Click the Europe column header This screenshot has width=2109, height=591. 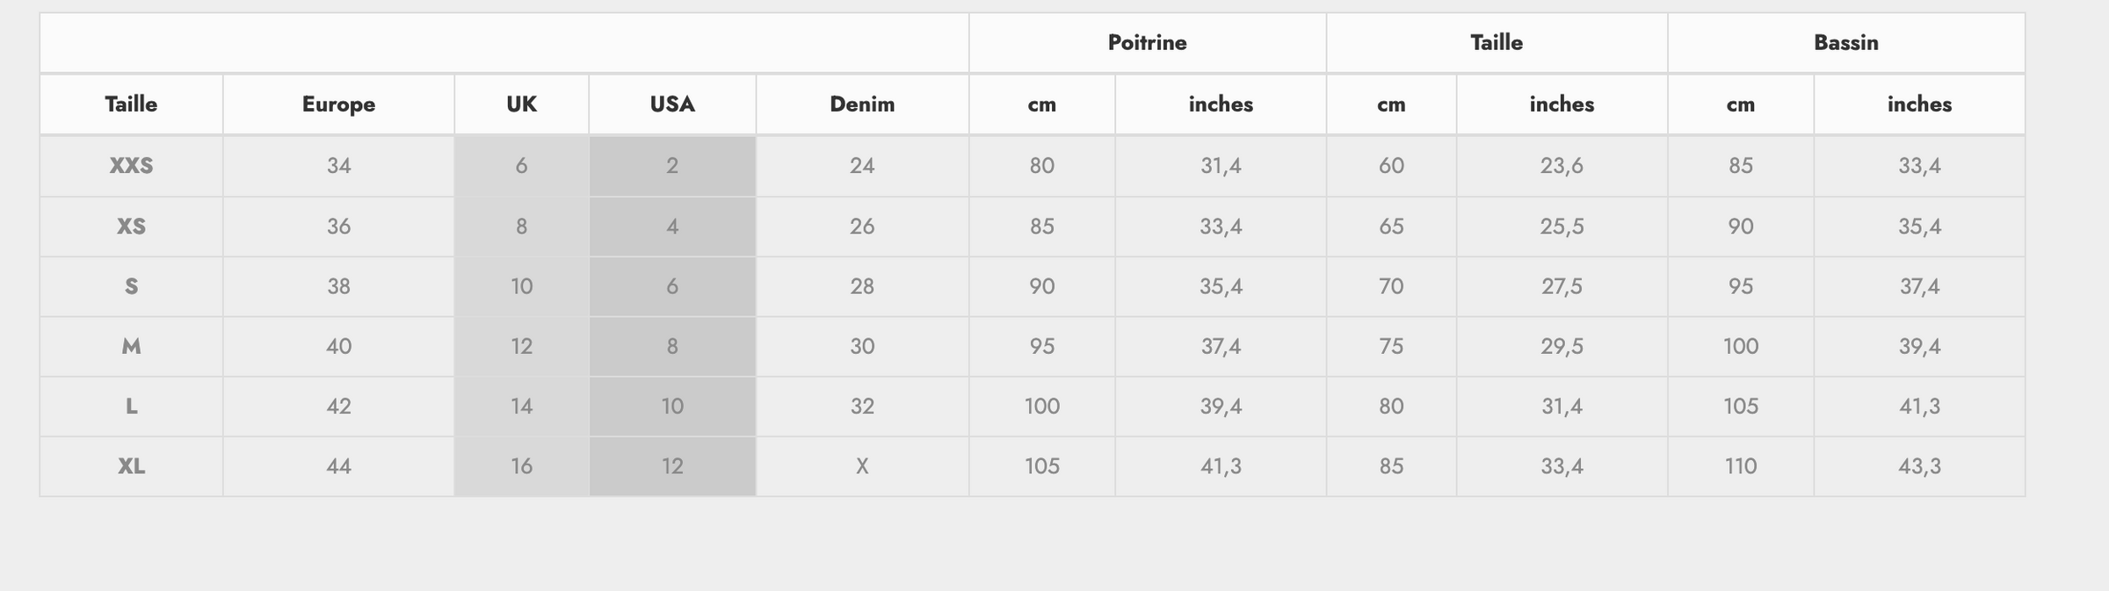coord(338,105)
